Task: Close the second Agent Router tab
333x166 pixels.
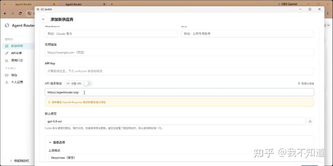Action: coord(104,4)
